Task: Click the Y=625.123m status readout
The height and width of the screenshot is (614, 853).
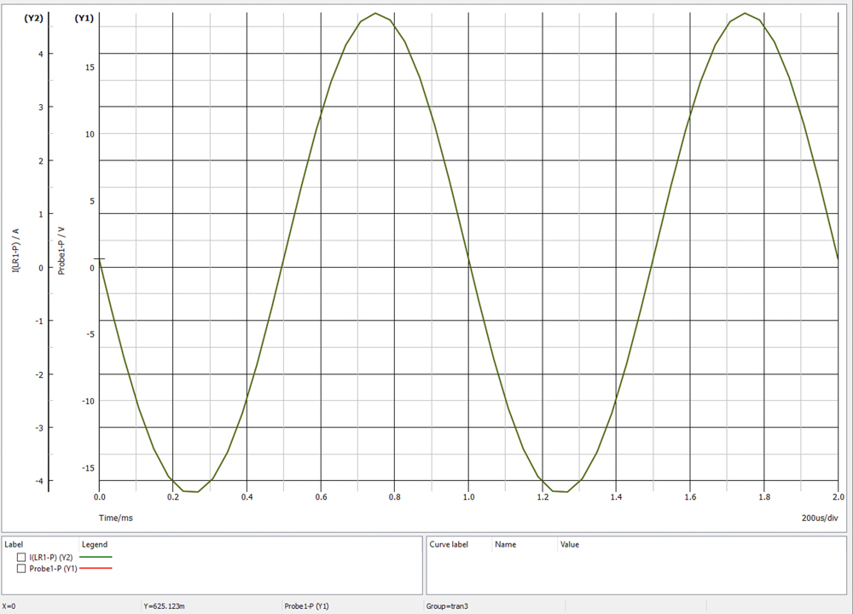Action: [x=165, y=605]
